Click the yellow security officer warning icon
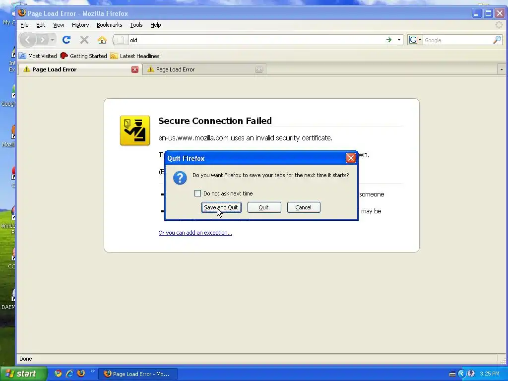Image resolution: width=508 pixels, height=381 pixels. [135, 130]
